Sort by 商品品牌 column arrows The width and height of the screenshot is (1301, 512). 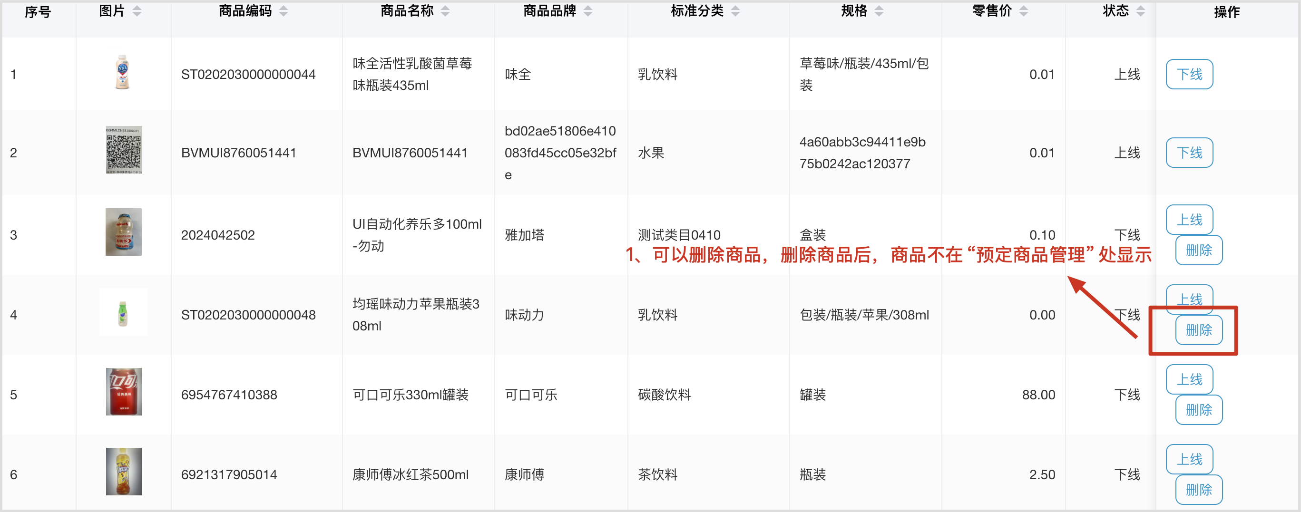pyautogui.click(x=588, y=11)
